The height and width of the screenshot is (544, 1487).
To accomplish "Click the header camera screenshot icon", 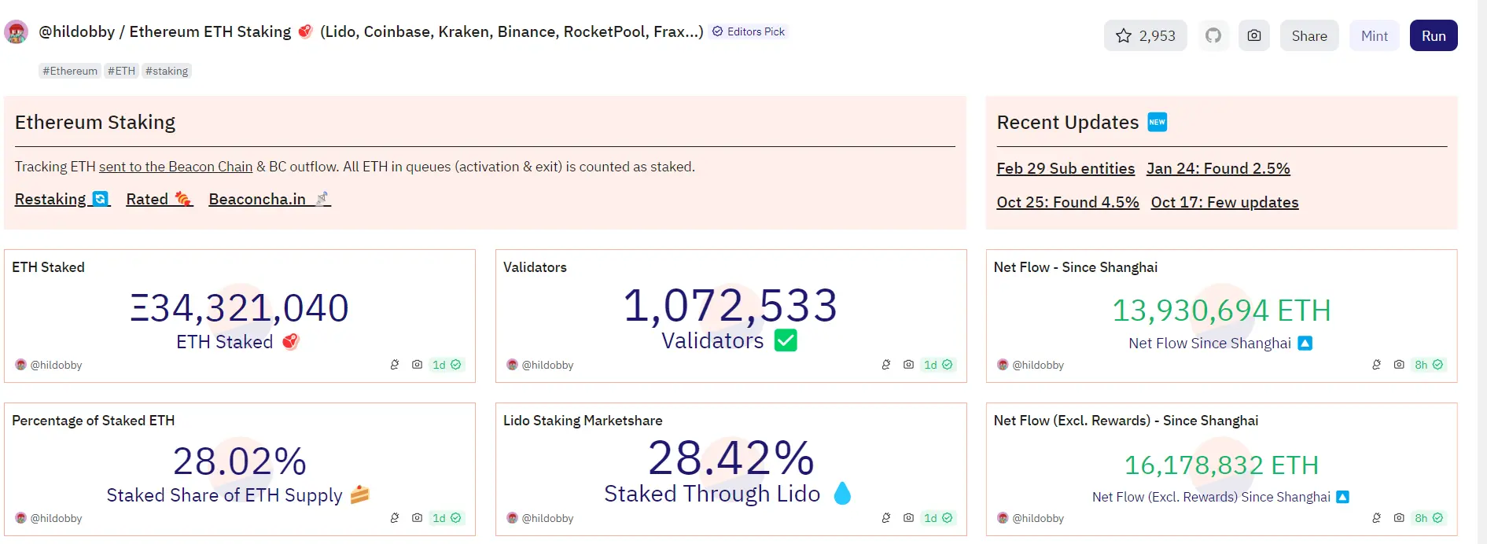I will tap(1254, 36).
